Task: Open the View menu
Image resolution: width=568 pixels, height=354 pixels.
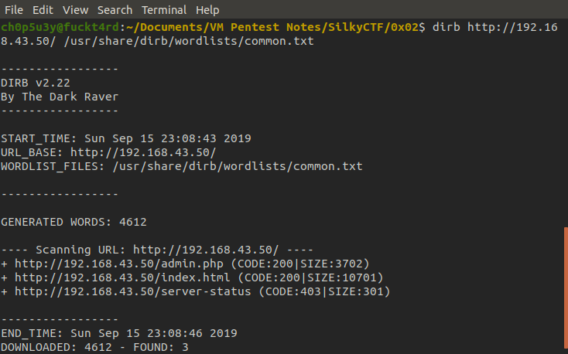Action: coord(75,10)
